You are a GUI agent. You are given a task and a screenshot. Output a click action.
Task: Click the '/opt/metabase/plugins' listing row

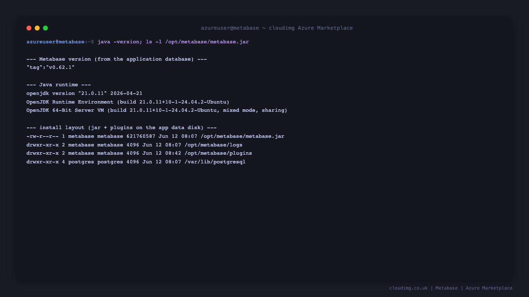click(139, 153)
